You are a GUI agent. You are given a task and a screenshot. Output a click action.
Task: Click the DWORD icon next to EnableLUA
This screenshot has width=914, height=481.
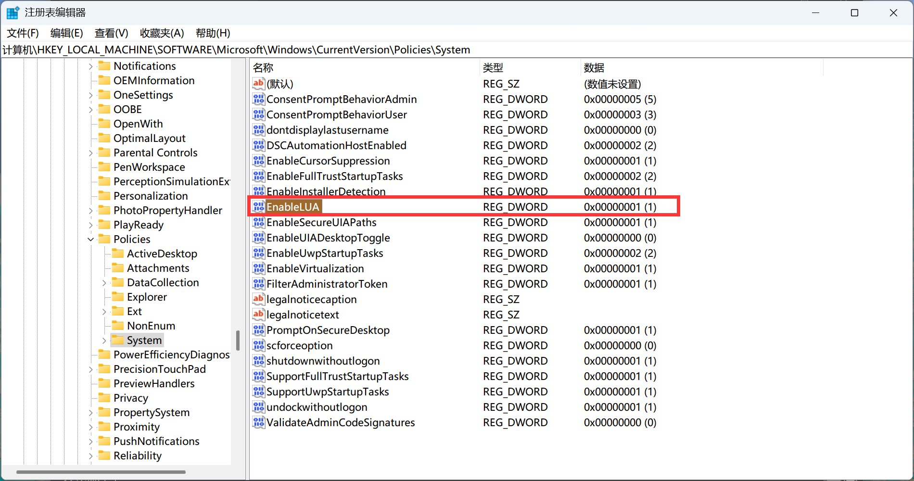(x=258, y=207)
